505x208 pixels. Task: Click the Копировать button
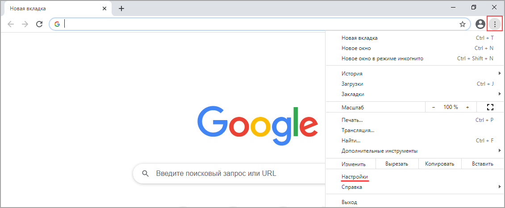coord(439,164)
